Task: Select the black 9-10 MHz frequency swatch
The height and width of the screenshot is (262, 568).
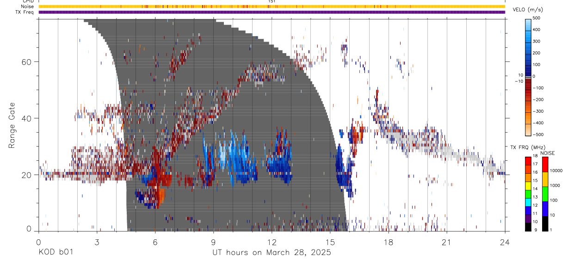Action: [x=528, y=227]
